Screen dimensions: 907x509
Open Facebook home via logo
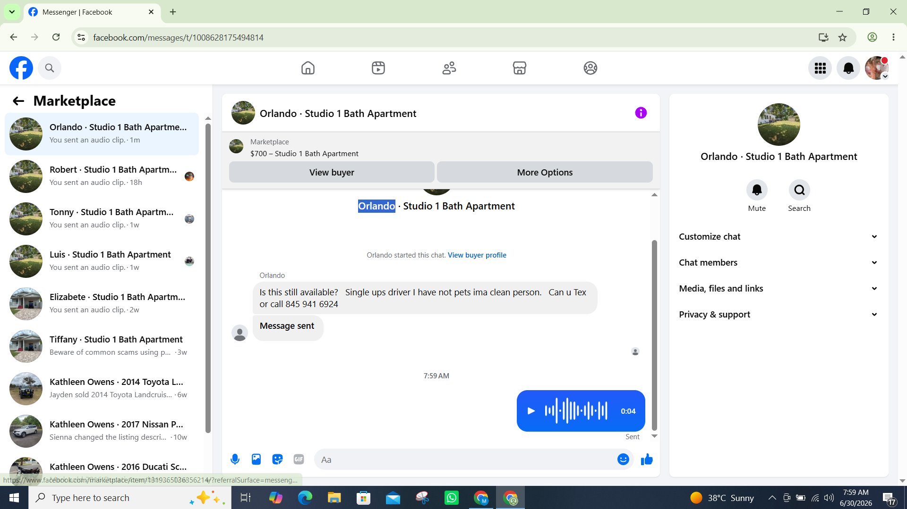pos(21,68)
